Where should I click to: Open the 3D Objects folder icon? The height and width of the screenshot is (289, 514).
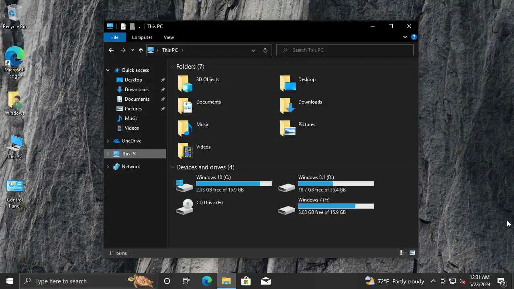click(x=185, y=83)
